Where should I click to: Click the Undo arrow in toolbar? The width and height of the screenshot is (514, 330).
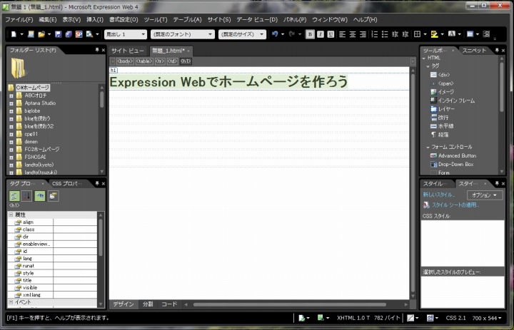(275, 34)
